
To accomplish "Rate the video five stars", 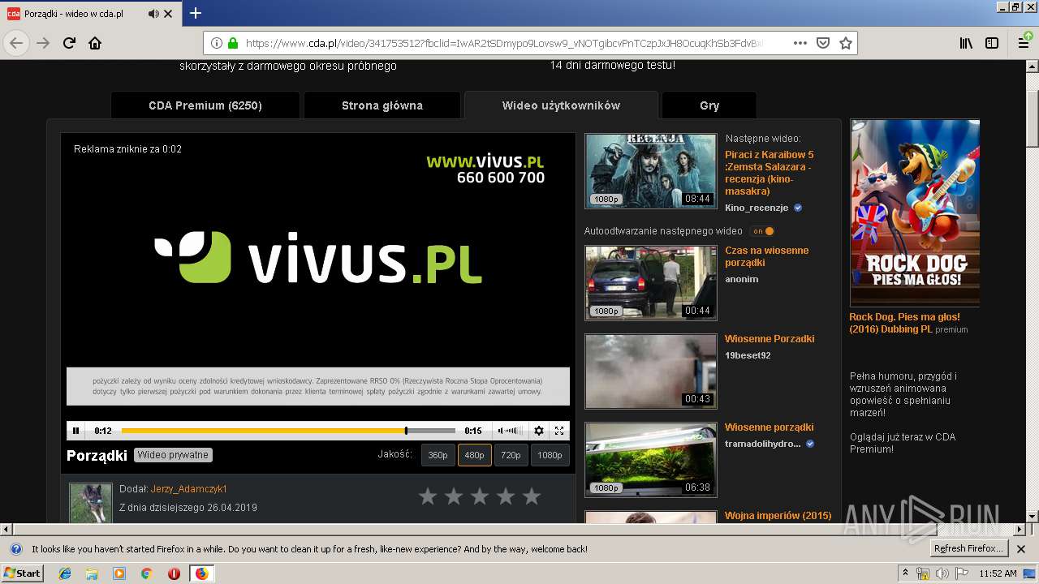I will [x=531, y=496].
